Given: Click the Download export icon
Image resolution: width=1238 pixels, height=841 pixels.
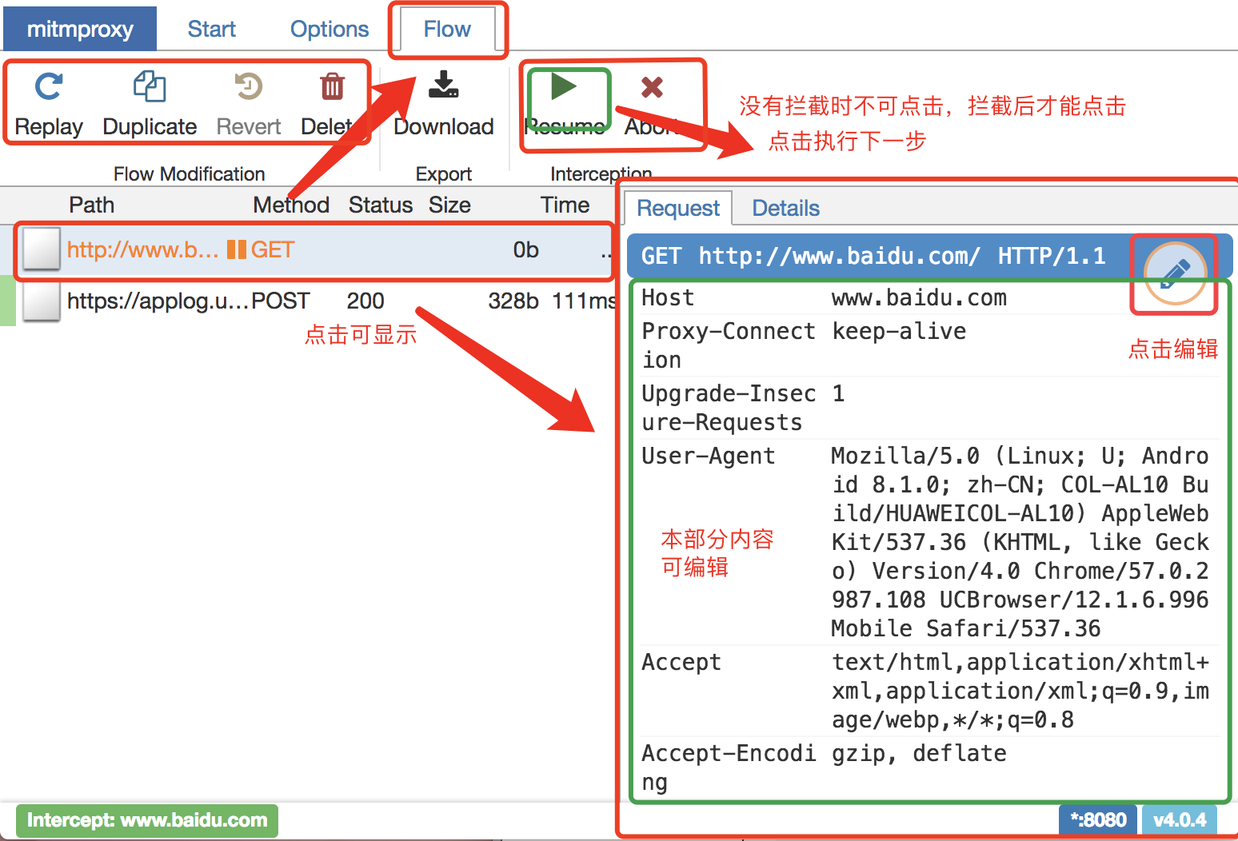Looking at the screenshot, I should pyautogui.click(x=443, y=86).
